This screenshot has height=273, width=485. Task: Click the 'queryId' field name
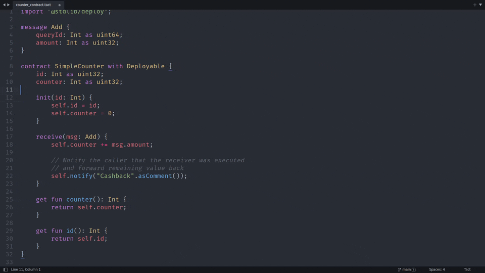[49, 35]
